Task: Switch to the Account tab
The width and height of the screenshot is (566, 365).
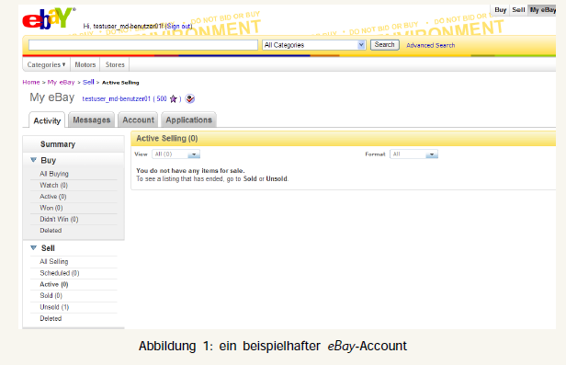Action: click(x=138, y=120)
